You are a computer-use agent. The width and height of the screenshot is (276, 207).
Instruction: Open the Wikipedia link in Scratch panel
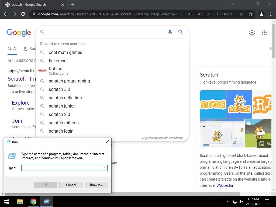[225, 185]
